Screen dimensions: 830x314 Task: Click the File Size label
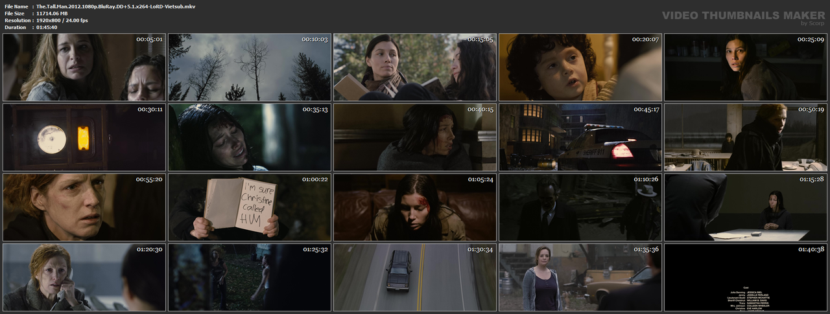click(14, 13)
